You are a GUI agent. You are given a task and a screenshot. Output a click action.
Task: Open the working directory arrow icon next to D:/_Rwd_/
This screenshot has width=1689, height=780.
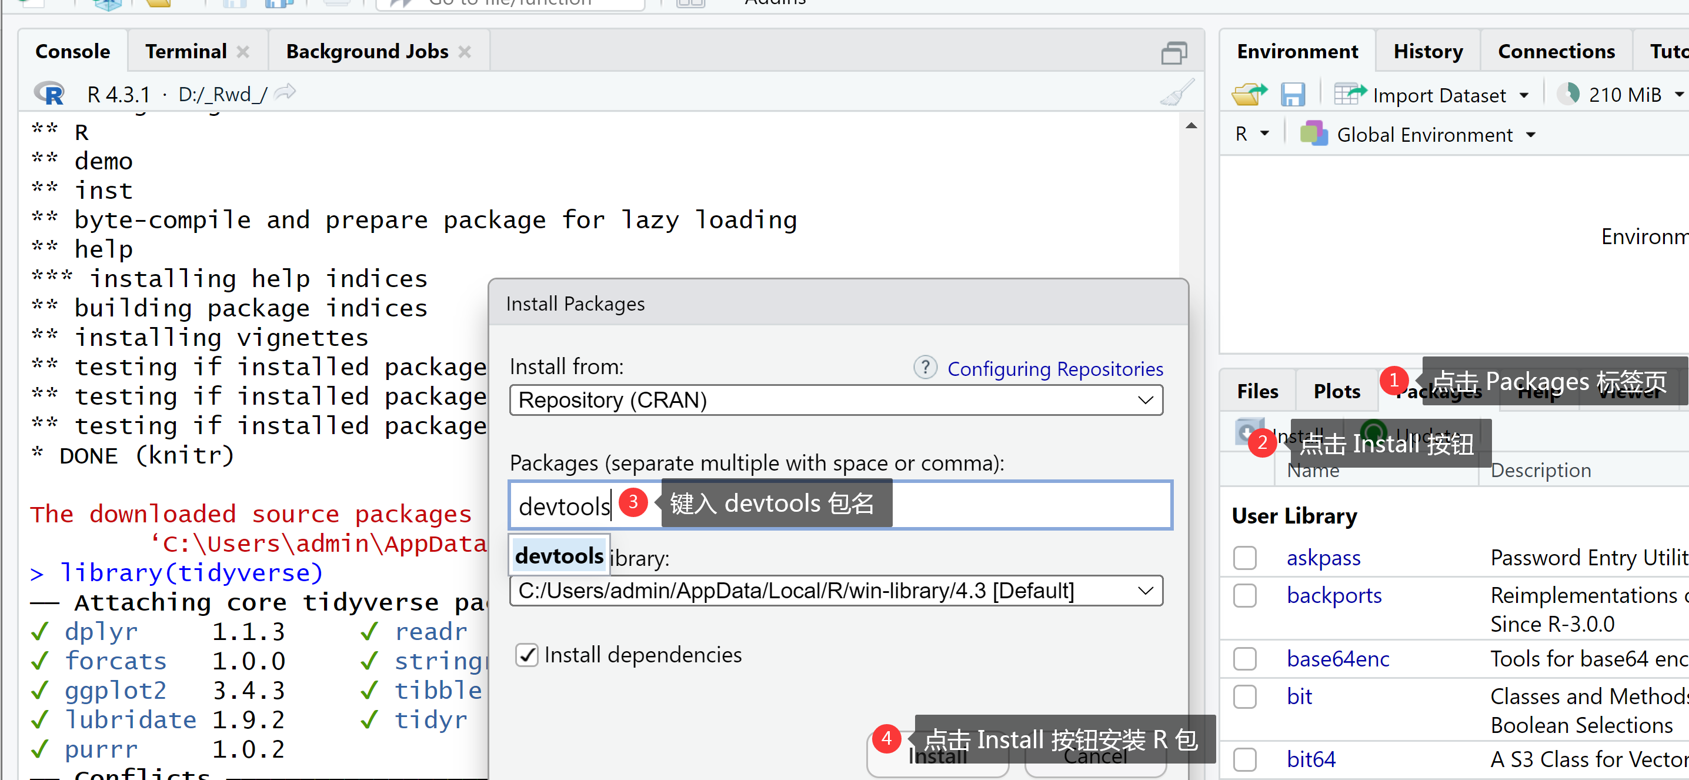[x=285, y=92]
